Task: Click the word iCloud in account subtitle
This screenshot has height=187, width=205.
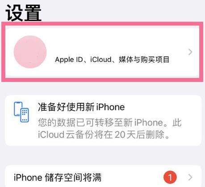Action: pyautogui.click(x=101, y=60)
